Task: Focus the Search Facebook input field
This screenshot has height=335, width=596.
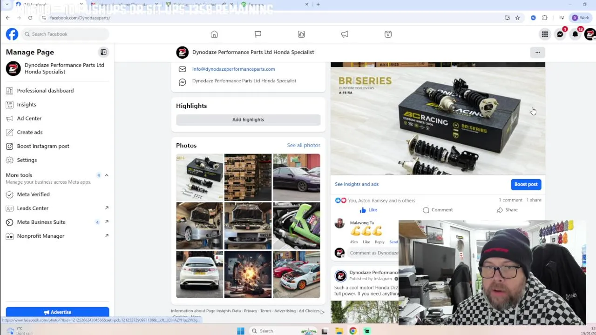Action: click(65, 34)
